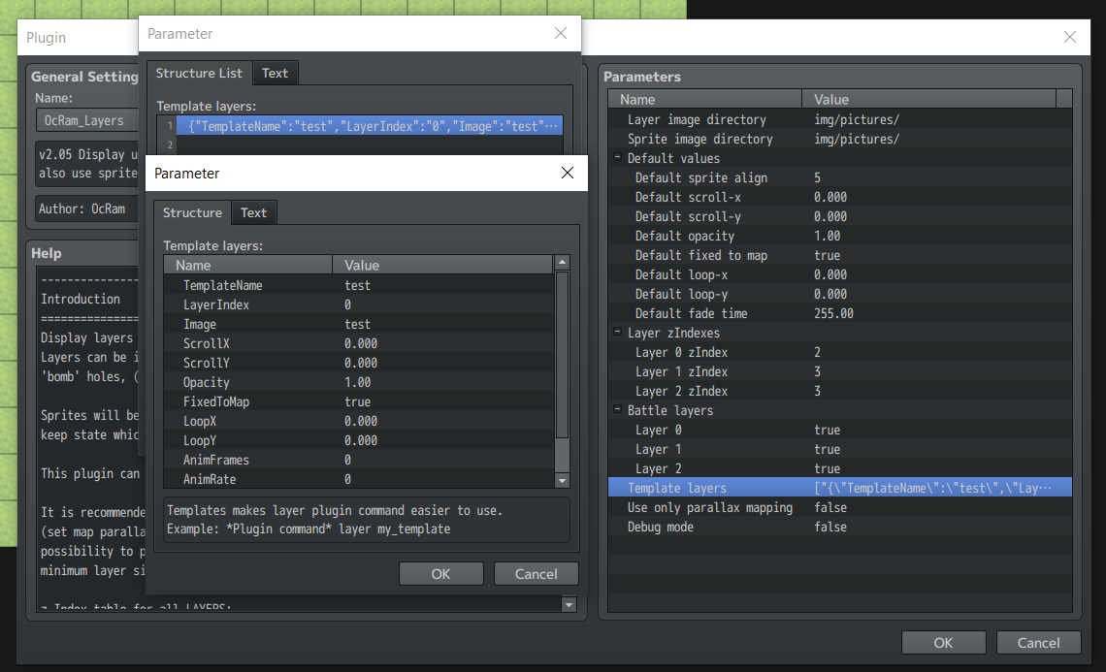
Task: Select the AnimFrames row
Action: click(x=358, y=460)
